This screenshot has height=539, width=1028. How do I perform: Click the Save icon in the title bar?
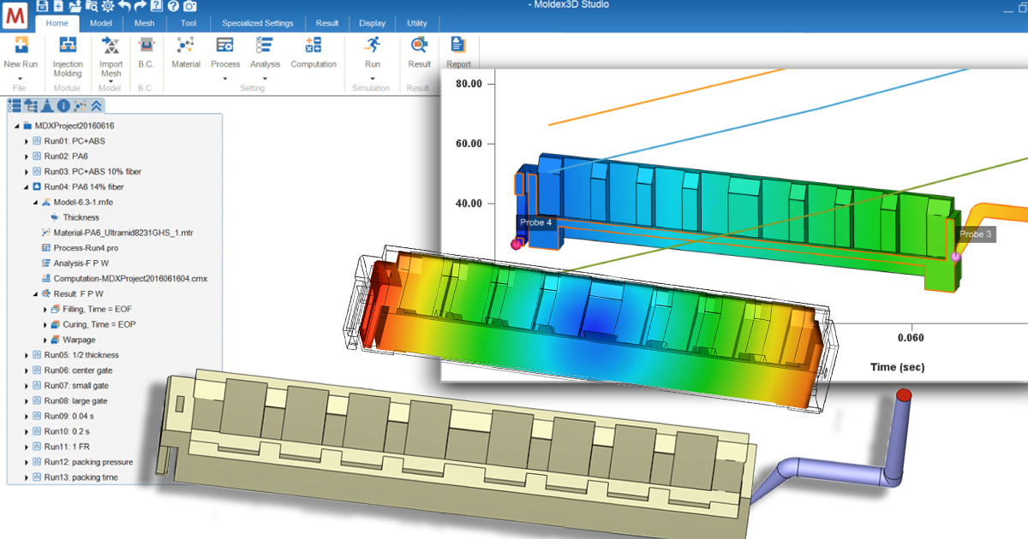44,6
